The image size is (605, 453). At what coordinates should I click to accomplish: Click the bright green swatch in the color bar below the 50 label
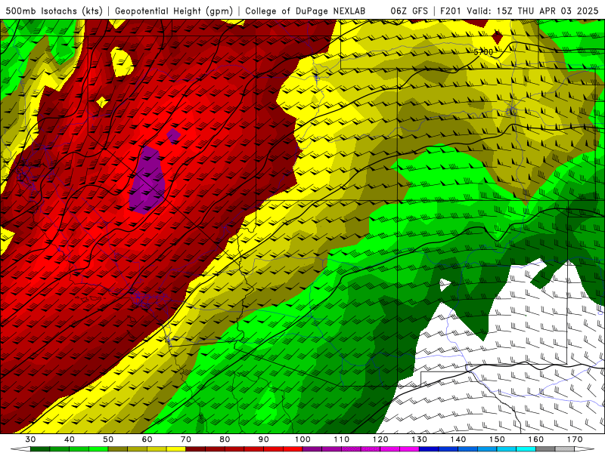pos(99,449)
